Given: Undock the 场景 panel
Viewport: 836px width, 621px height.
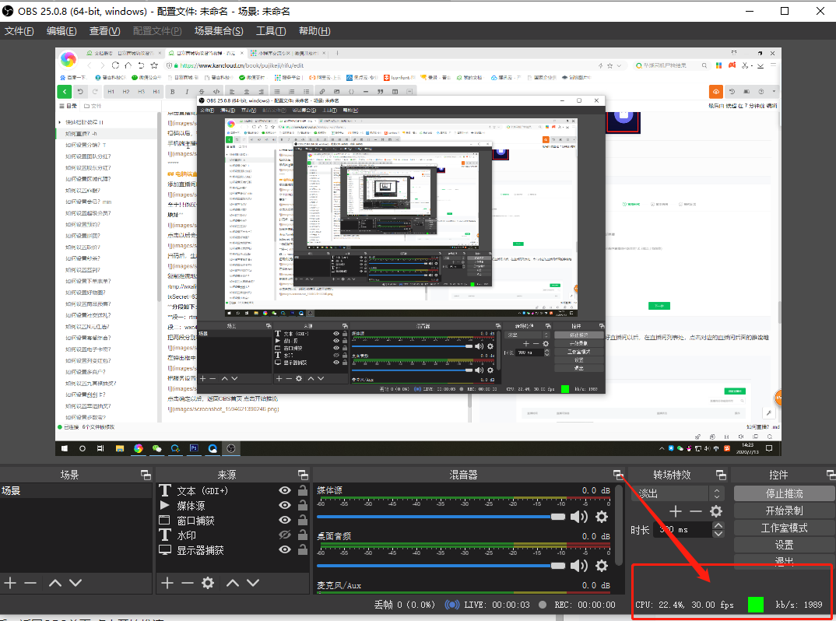Looking at the screenshot, I should [146, 475].
